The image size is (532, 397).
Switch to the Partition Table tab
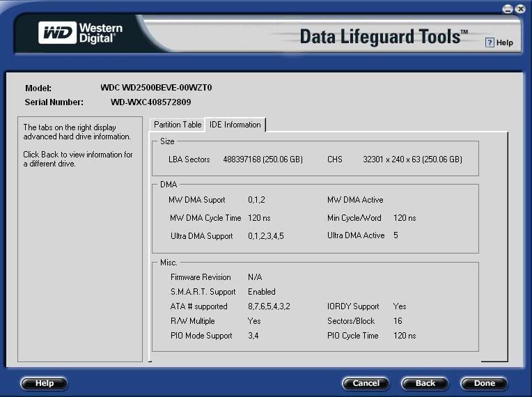[x=178, y=125]
